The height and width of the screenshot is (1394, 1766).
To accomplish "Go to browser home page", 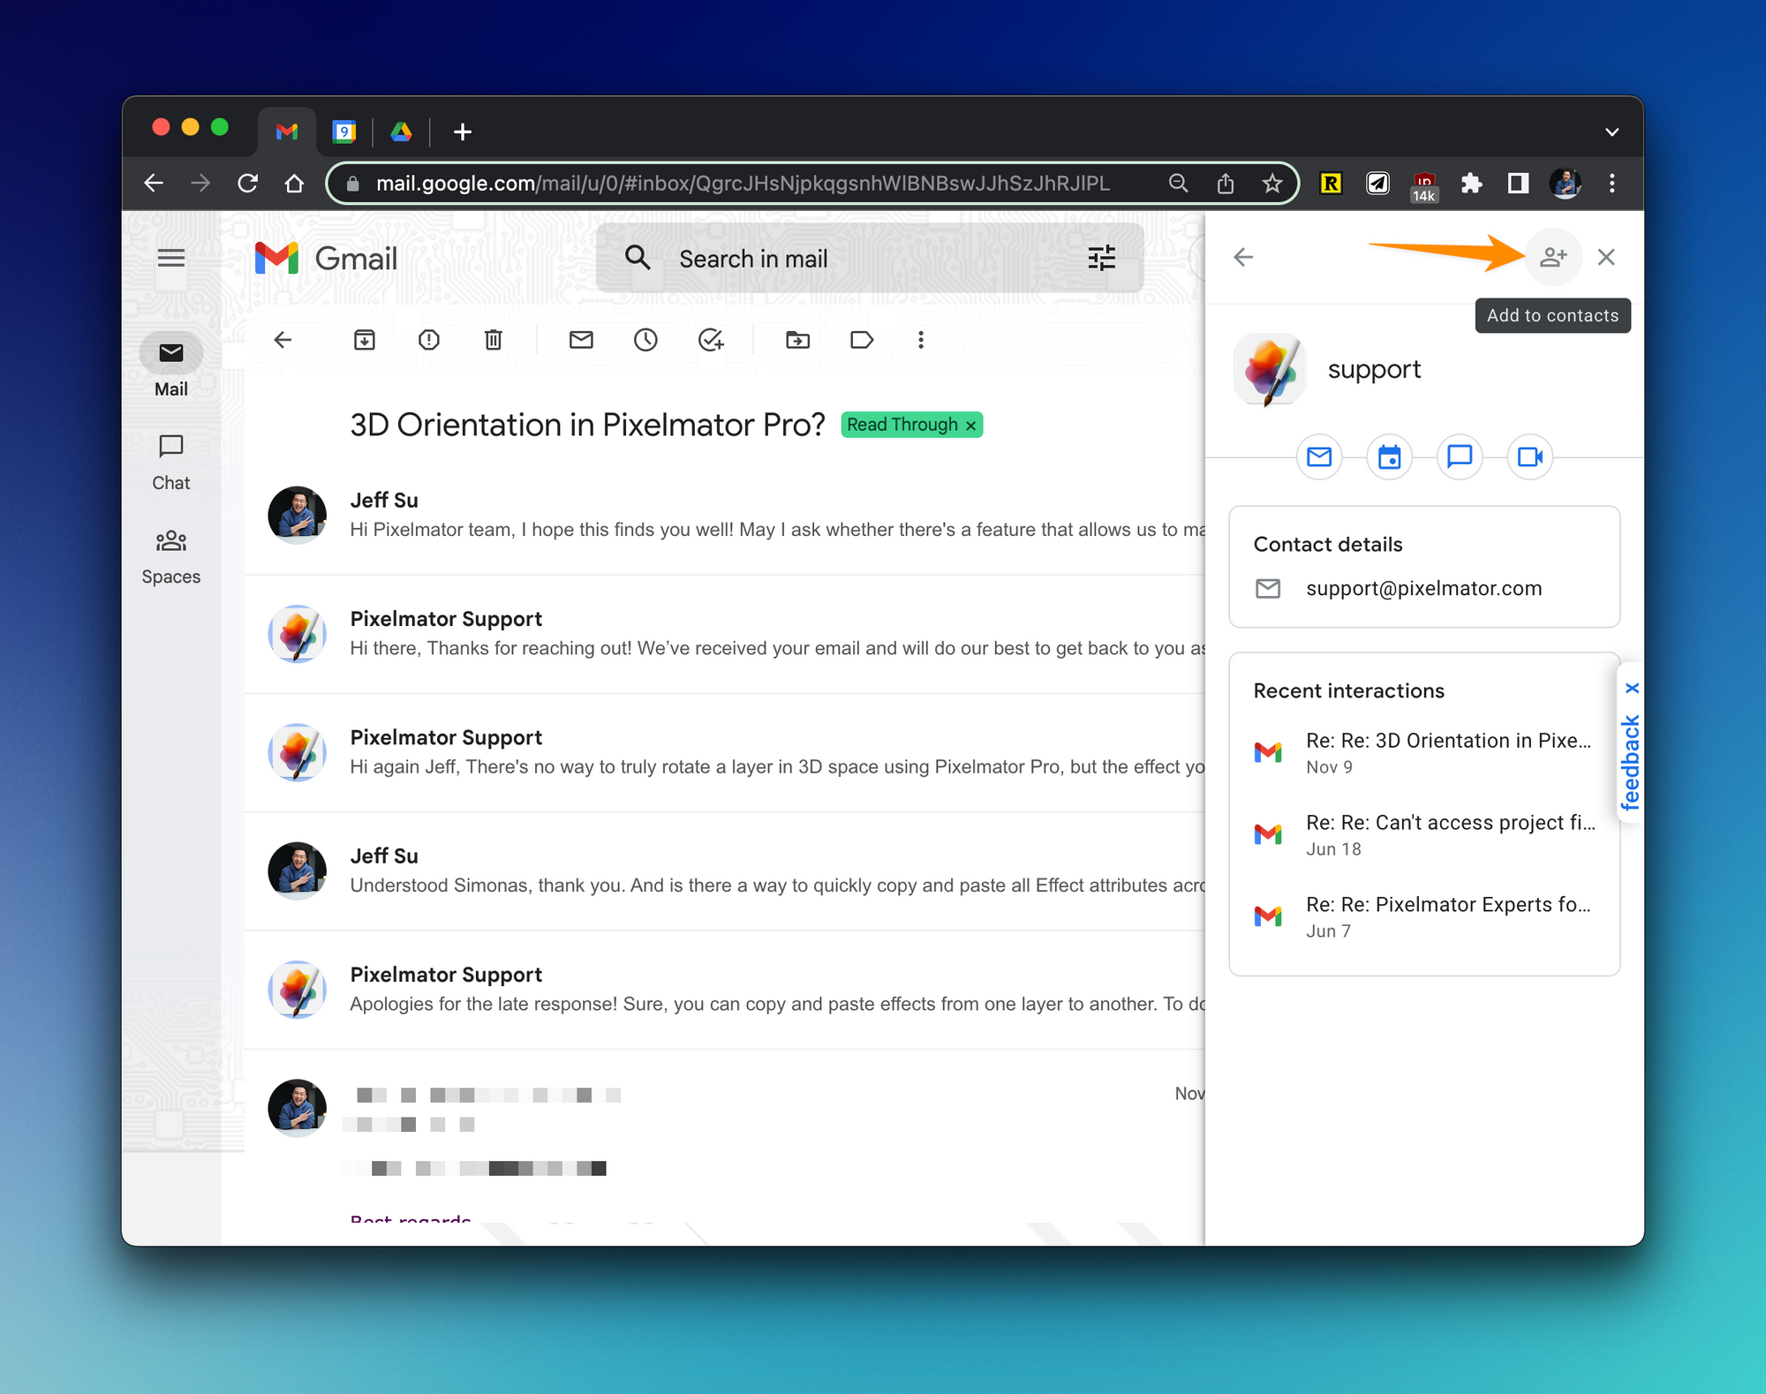I will point(294,183).
